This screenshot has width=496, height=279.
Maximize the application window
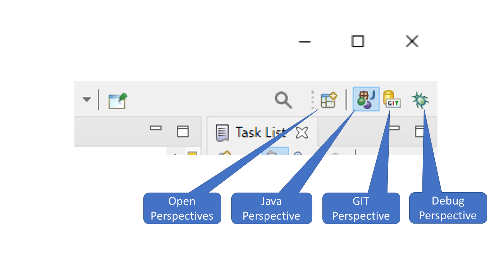tap(358, 41)
